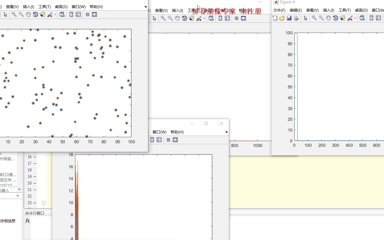
Task: Activate Zoom Out in the middle figure toolbar
Action: (x=170, y=18)
